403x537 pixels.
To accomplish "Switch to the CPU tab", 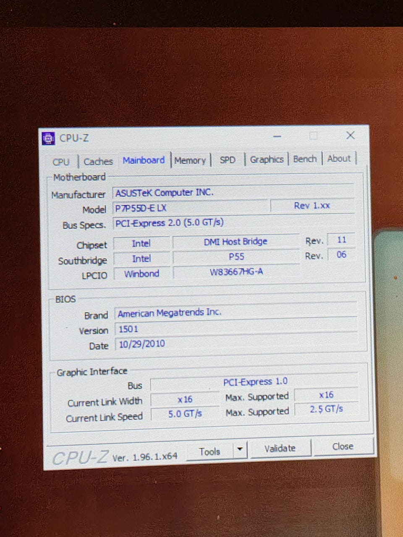I will (x=61, y=162).
